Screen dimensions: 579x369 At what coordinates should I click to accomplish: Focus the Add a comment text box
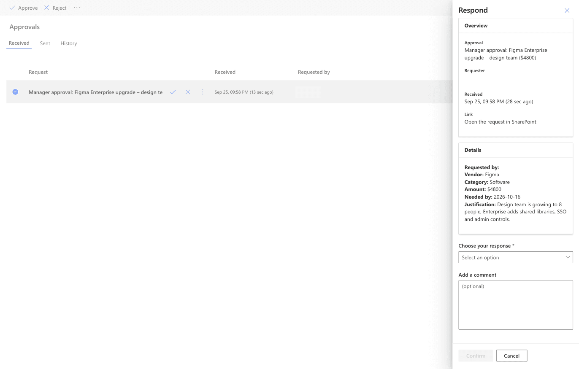516,305
